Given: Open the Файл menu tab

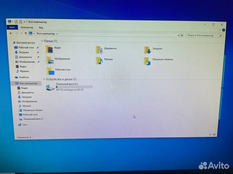Looking at the screenshot, I should click(12, 27).
